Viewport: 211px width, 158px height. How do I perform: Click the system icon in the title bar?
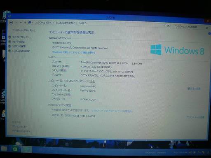(9, 16)
